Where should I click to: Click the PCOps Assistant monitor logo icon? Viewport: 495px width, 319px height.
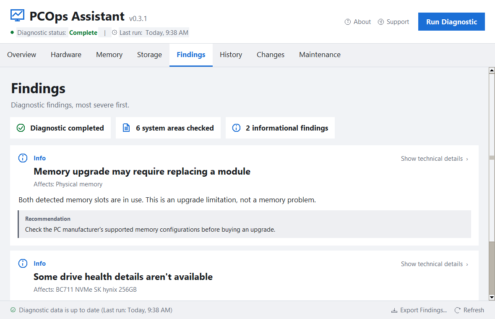coord(17,16)
